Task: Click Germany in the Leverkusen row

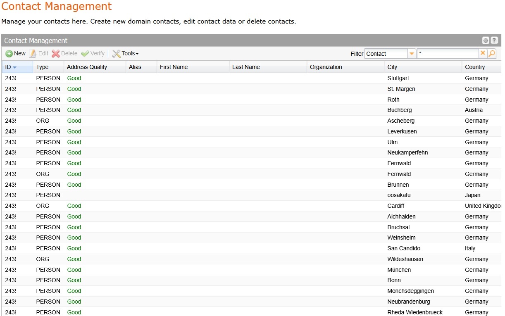Action: (x=476, y=131)
